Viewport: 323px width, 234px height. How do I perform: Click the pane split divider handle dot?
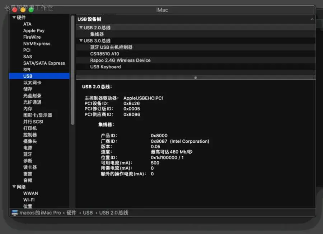pyautogui.click(x=196, y=78)
